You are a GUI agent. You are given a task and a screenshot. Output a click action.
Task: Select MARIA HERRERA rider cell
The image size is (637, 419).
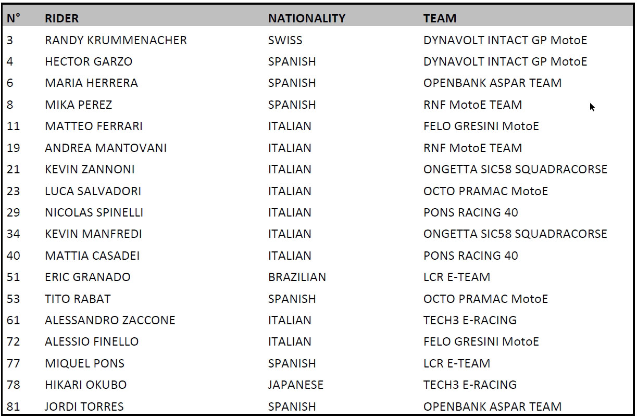(91, 83)
